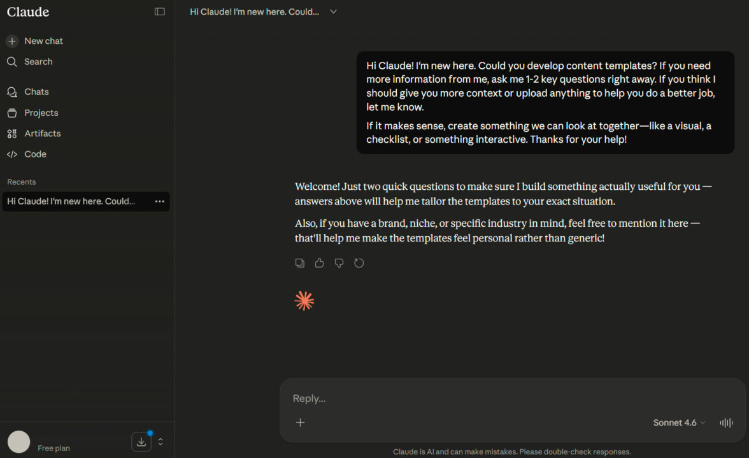
Task: Open Search in the sidebar
Action: tap(38, 62)
